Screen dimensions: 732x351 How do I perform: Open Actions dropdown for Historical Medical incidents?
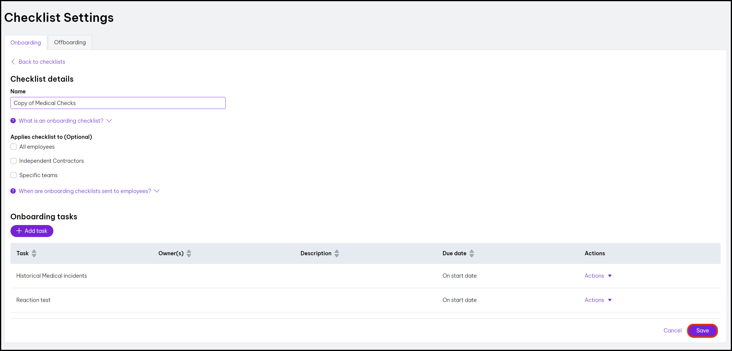[x=598, y=276]
